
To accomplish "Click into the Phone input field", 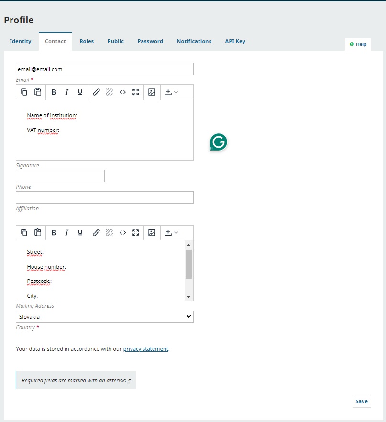I will (60, 176).
